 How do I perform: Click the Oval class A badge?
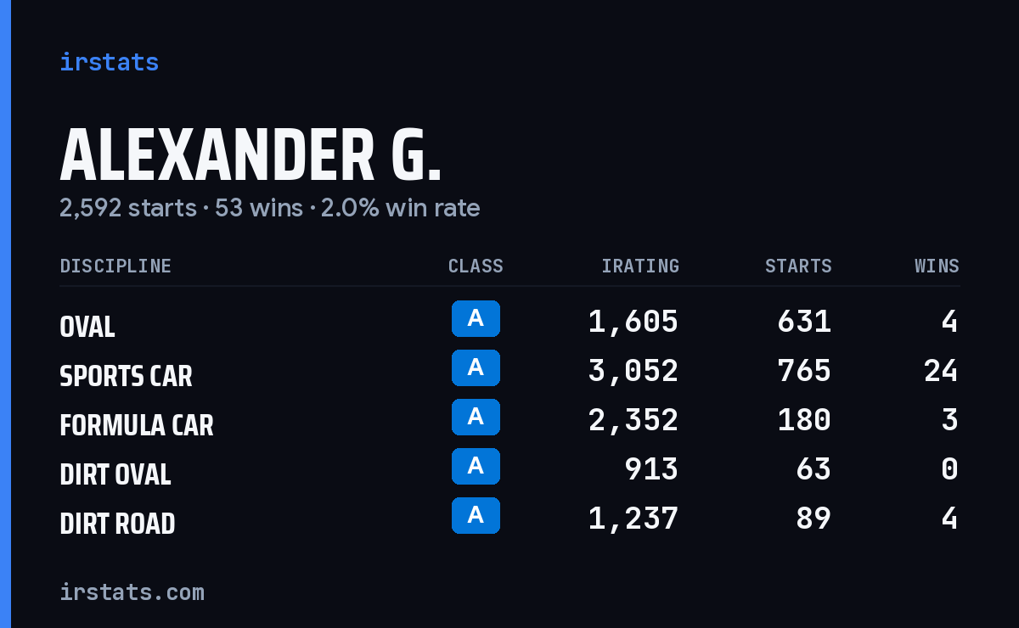coord(476,319)
